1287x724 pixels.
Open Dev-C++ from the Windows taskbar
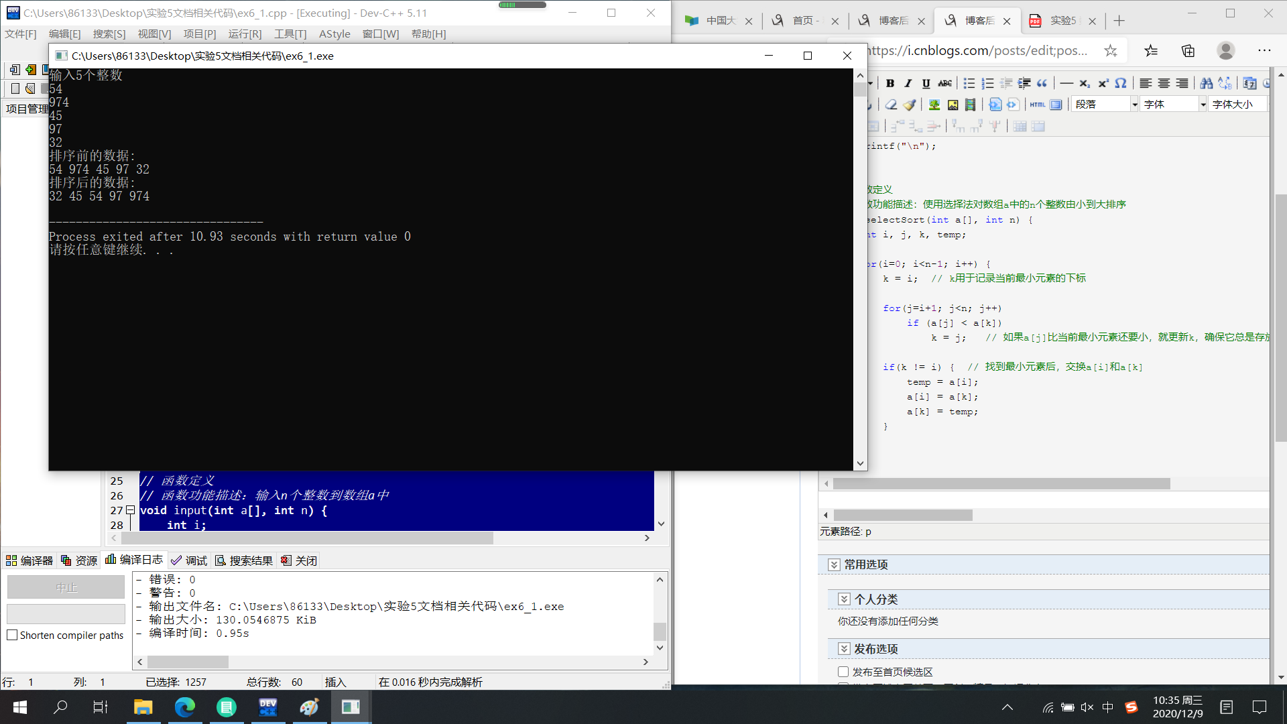pyautogui.click(x=268, y=707)
